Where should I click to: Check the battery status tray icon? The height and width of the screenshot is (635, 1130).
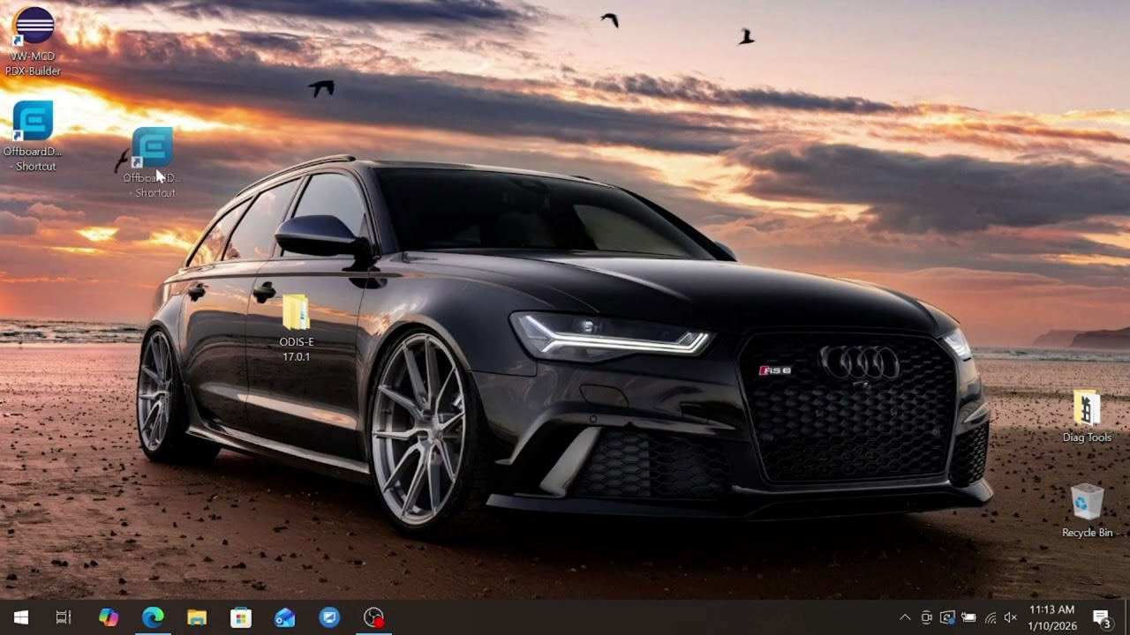pos(968,617)
